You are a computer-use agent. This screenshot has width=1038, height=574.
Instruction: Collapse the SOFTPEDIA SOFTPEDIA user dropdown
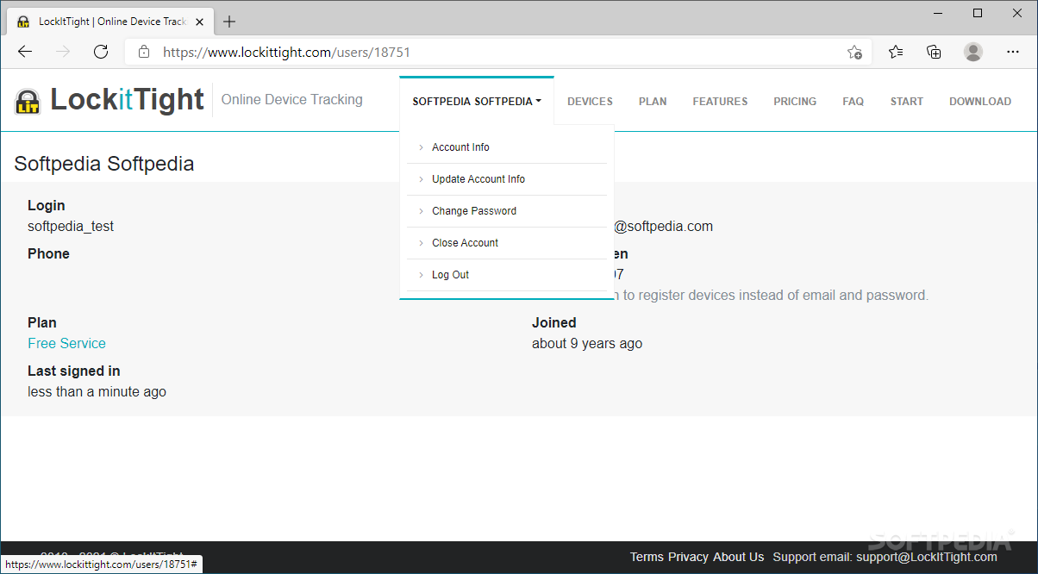(x=477, y=102)
